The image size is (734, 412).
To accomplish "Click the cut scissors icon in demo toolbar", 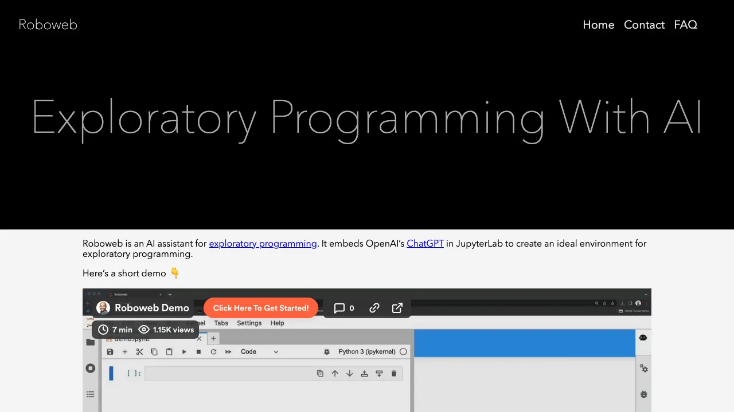I will coord(139,352).
